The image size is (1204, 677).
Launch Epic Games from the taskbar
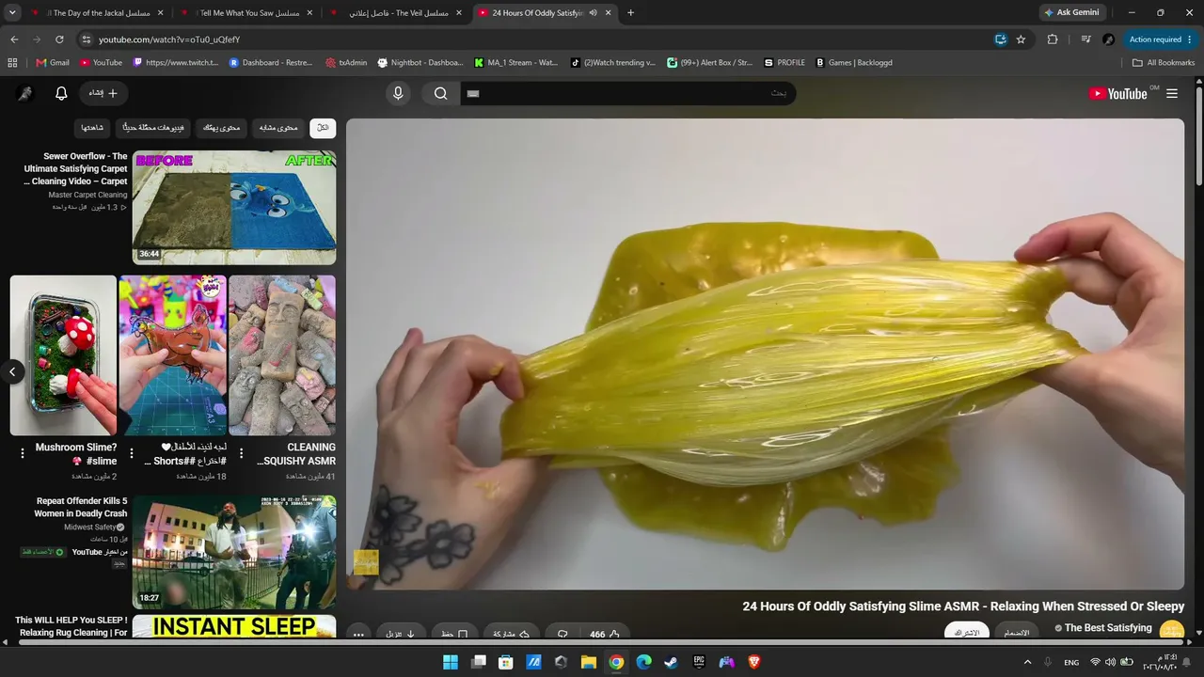699,662
